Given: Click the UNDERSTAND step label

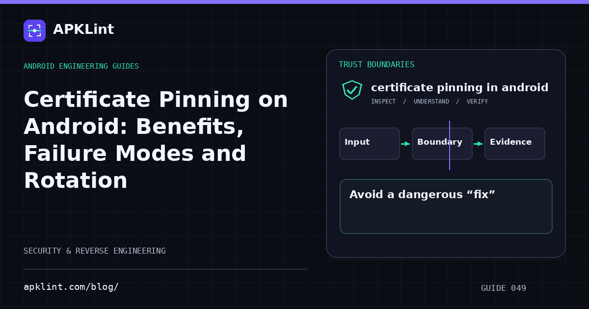Looking at the screenshot, I should pyautogui.click(x=431, y=102).
